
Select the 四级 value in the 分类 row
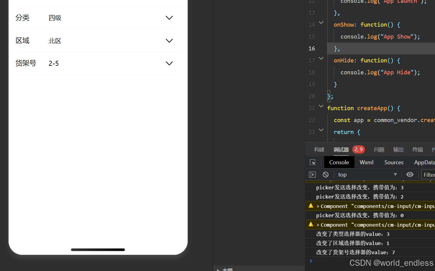[55, 18]
